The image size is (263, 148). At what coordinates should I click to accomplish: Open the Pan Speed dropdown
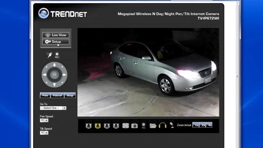coord(44,120)
